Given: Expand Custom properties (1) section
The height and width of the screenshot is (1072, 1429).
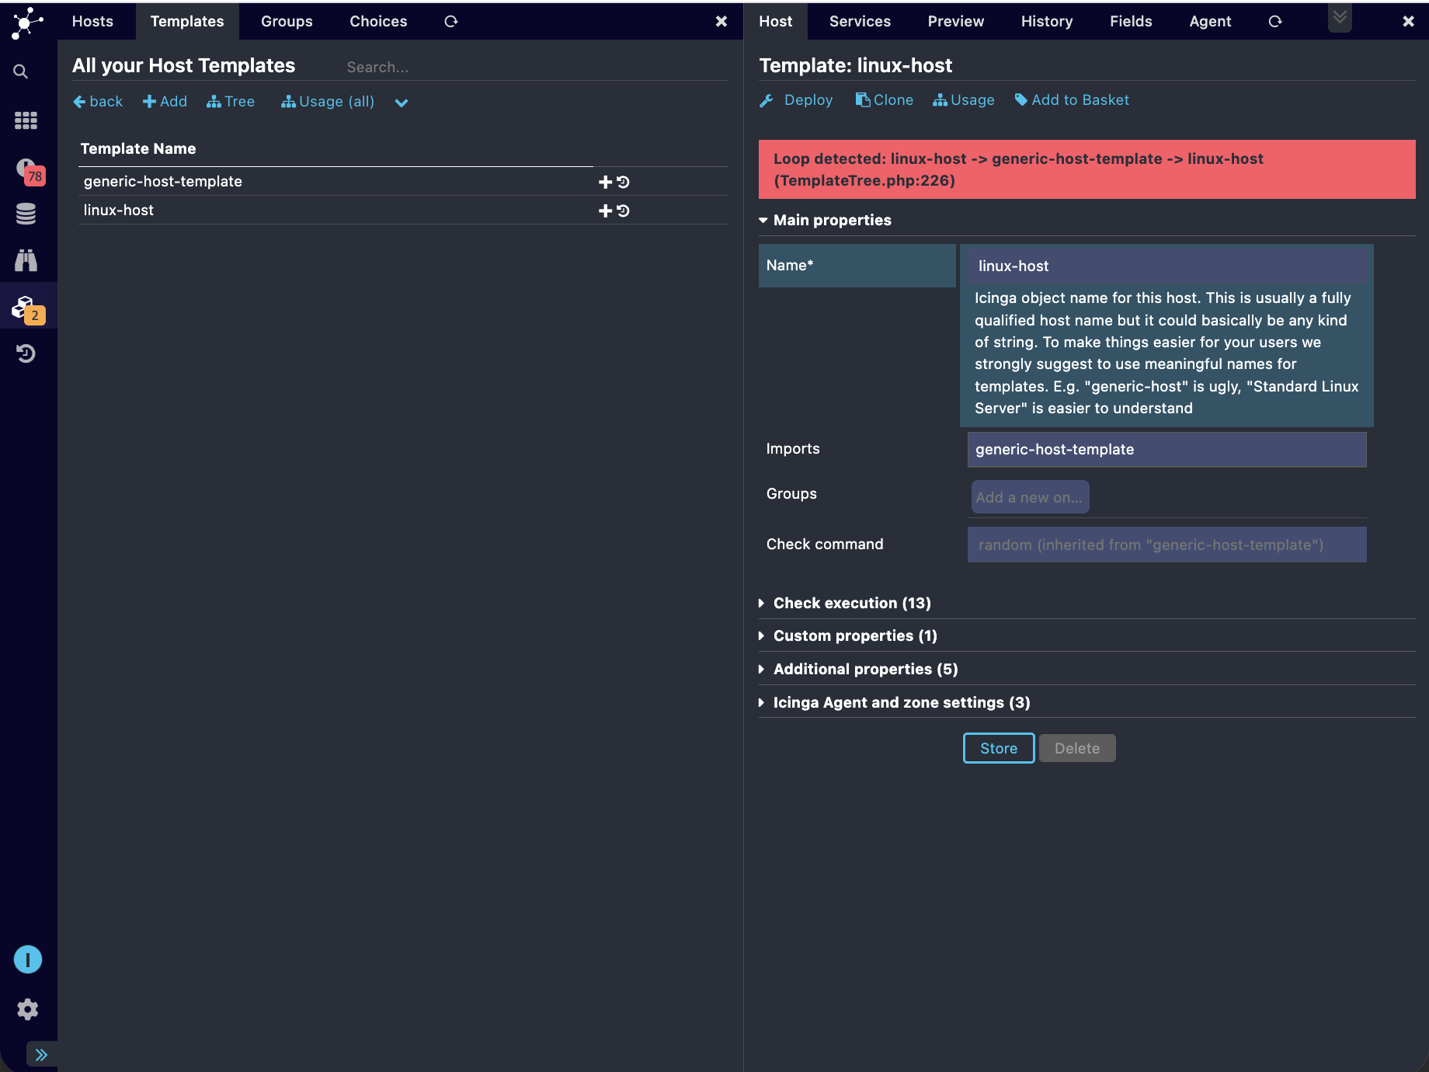Looking at the screenshot, I should coord(854,636).
